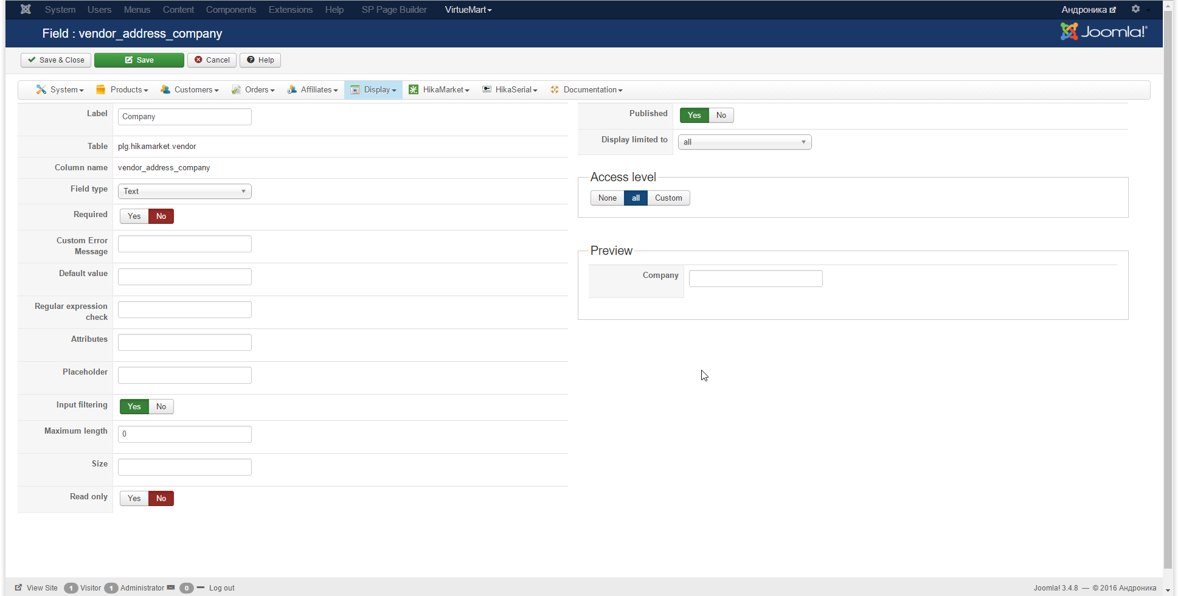
Task: Open the settings gear menu
Action: click(x=1135, y=9)
